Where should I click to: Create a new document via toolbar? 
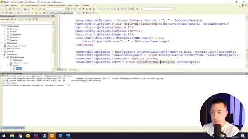click(x=3, y=9)
